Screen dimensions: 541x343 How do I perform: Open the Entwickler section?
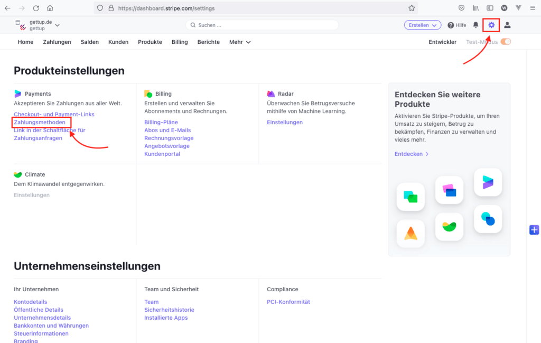[x=442, y=42]
